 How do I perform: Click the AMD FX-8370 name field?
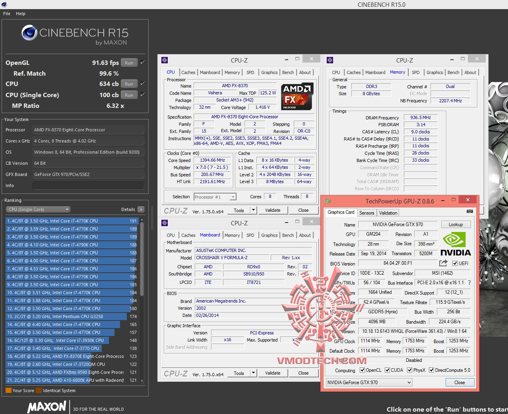click(x=235, y=86)
